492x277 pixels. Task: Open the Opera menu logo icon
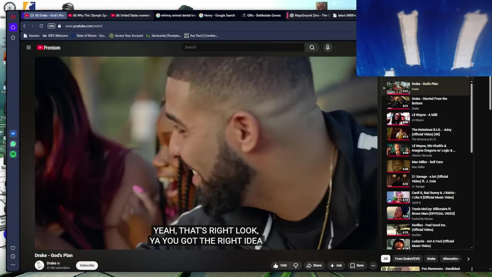(x=13, y=17)
